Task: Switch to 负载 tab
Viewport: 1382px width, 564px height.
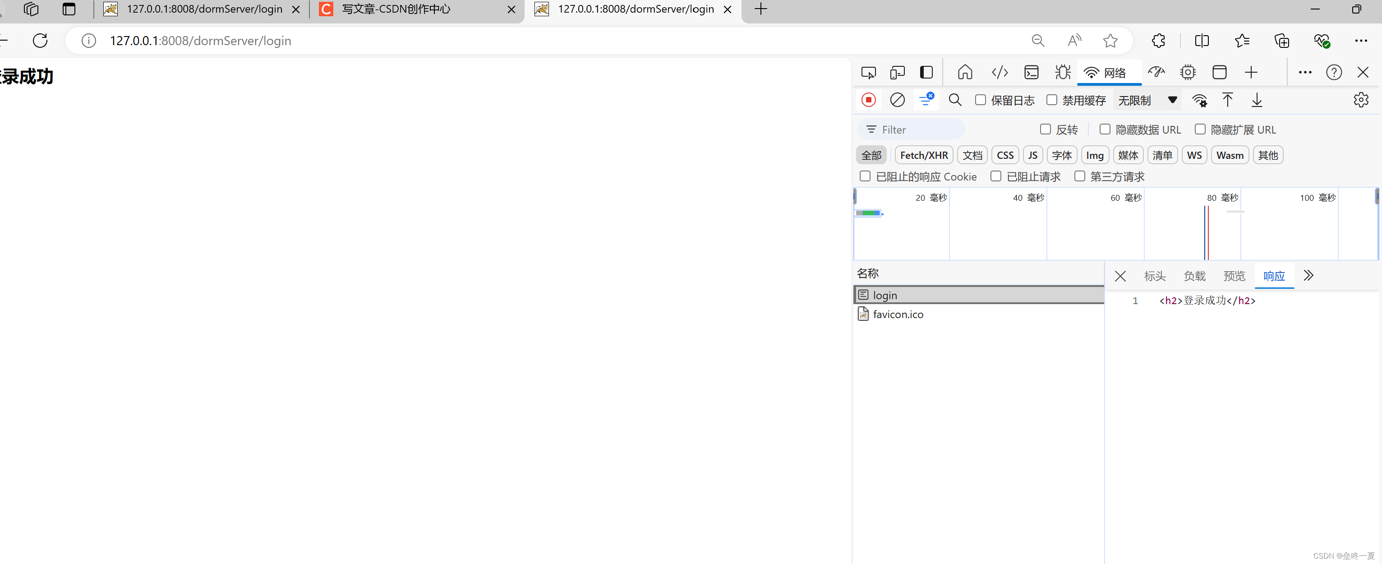Action: [x=1195, y=276]
